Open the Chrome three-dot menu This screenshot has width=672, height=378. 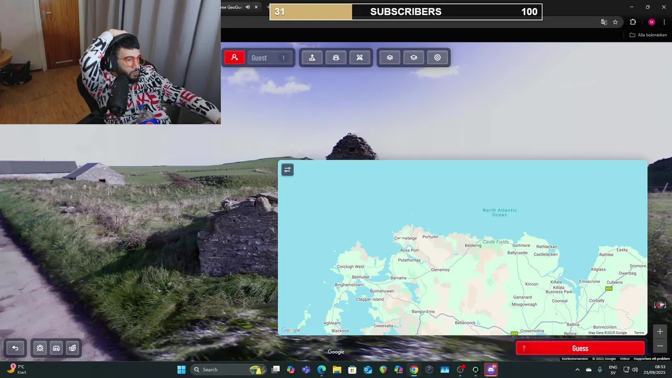click(x=664, y=22)
